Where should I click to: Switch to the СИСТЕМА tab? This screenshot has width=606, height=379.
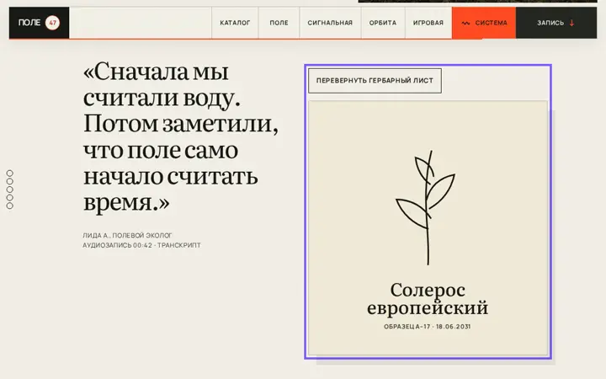(x=484, y=23)
